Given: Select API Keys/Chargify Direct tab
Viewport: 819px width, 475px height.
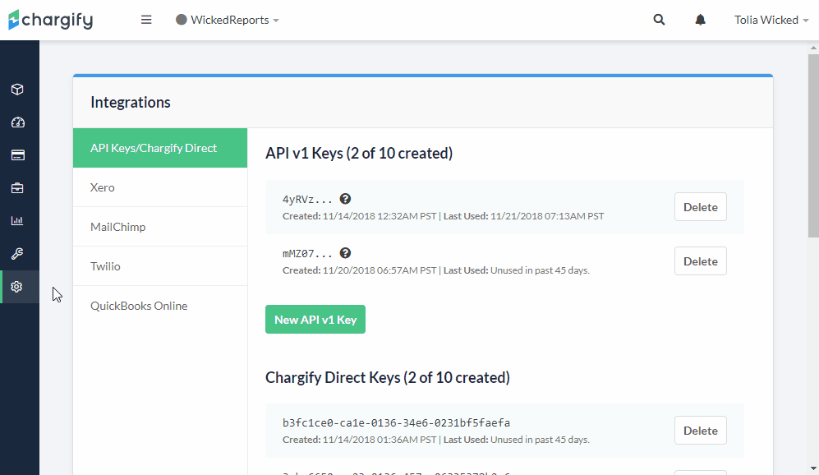Looking at the screenshot, I should (x=160, y=148).
